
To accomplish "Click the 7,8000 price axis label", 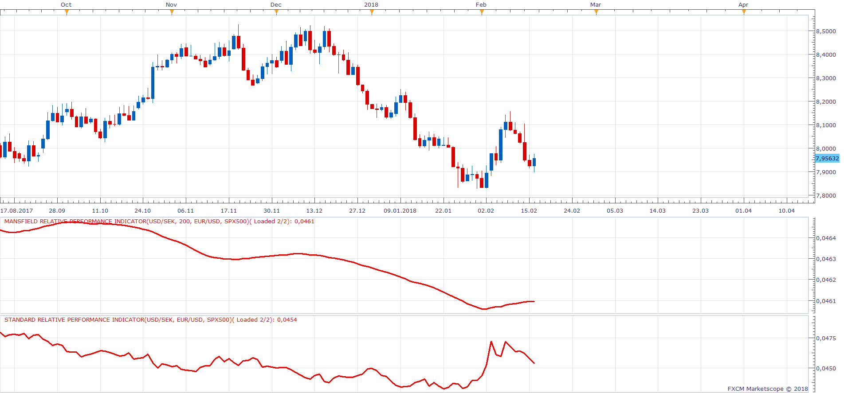I will coord(826,195).
